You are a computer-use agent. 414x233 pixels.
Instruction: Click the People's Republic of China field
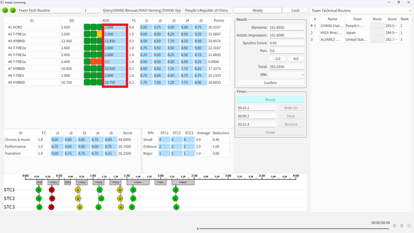pyautogui.click(x=207, y=10)
